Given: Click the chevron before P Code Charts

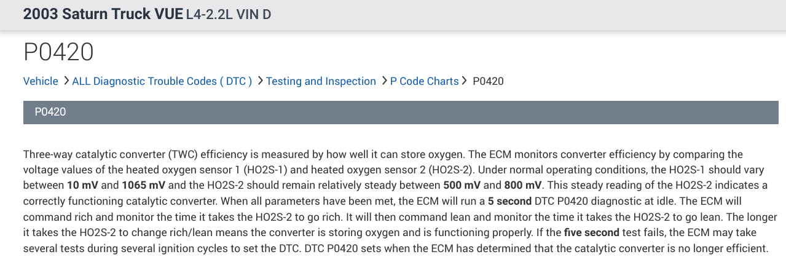Looking at the screenshot, I should pos(384,81).
